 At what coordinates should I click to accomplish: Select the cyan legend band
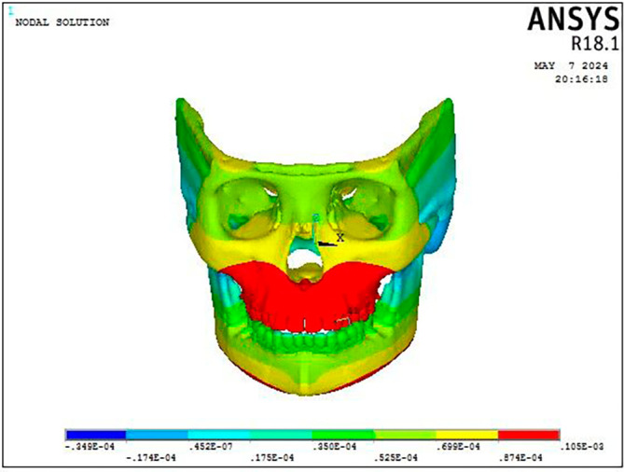pyautogui.click(x=219, y=435)
